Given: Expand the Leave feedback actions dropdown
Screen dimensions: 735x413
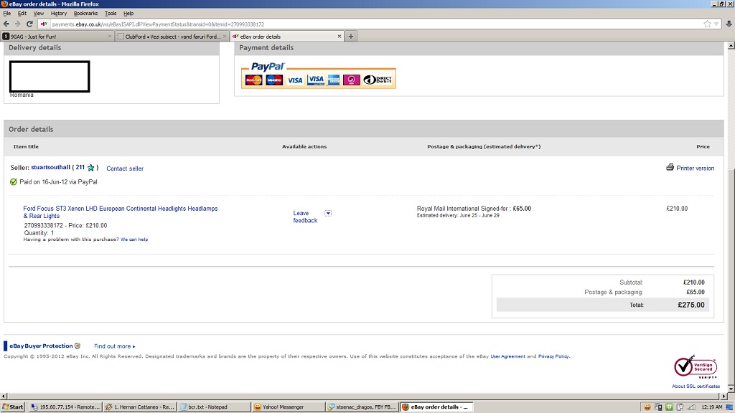Looking at the screenshot, I should (x=328, y=213).
